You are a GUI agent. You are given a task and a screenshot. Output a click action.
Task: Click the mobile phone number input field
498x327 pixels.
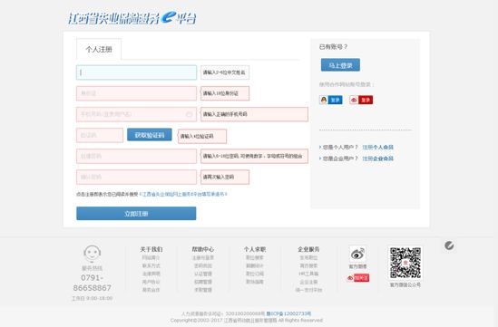tap(136, 114)
